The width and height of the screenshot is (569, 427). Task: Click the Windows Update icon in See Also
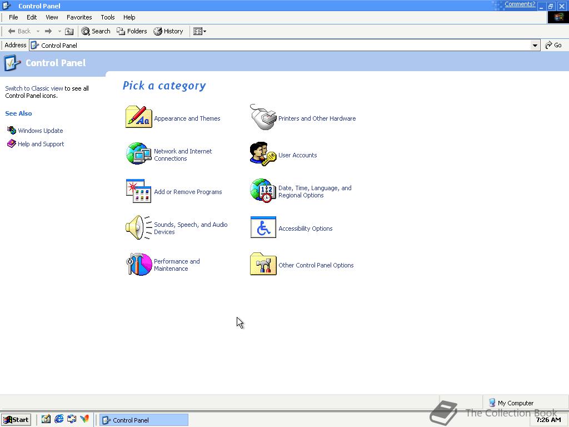(x=12, y=130)
